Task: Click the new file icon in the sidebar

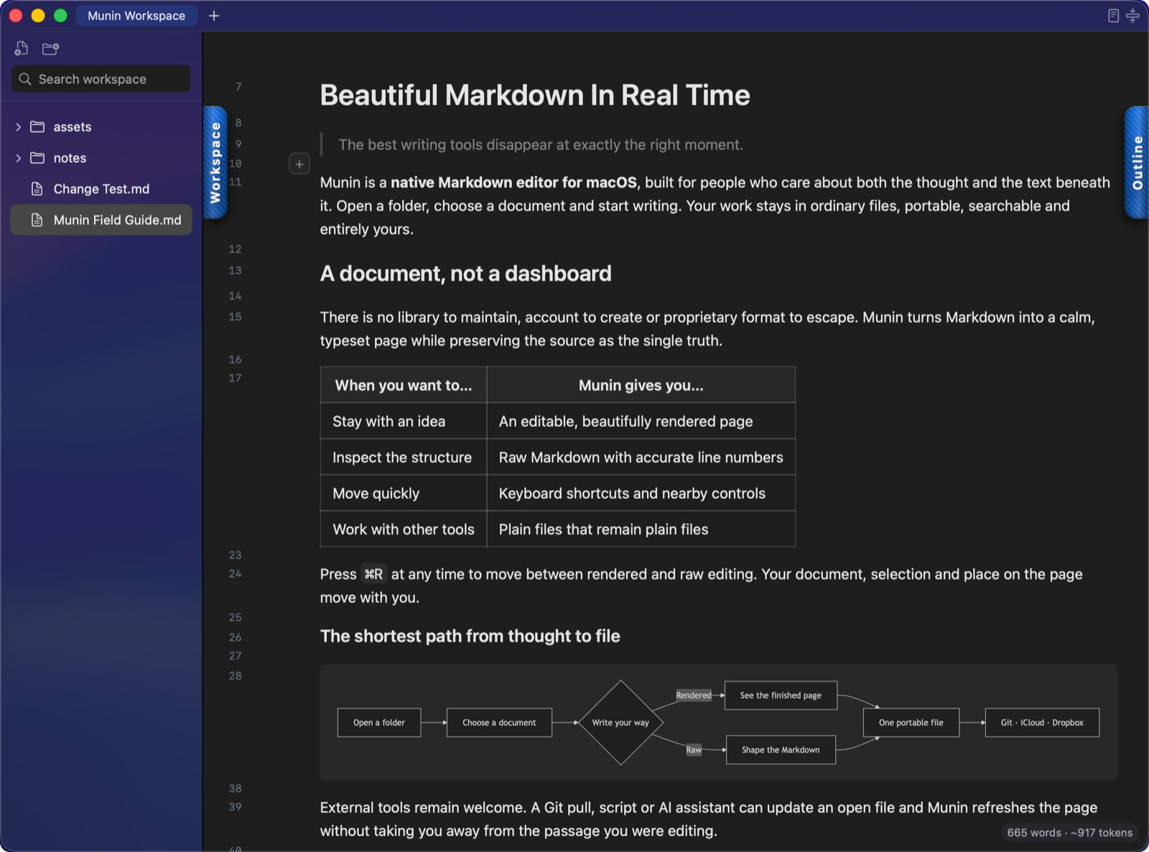Action: [22, 48]
